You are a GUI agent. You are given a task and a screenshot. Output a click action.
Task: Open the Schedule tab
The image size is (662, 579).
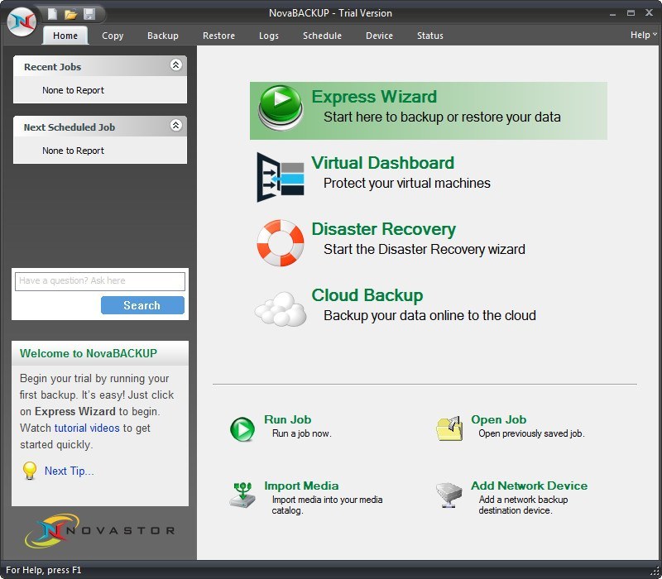(322, 36)
